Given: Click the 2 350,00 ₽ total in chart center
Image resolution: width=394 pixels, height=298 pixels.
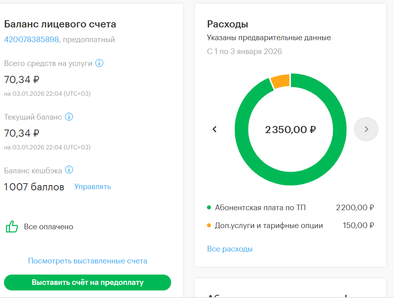Looking at the screenshot, I should tap(291, 130).
